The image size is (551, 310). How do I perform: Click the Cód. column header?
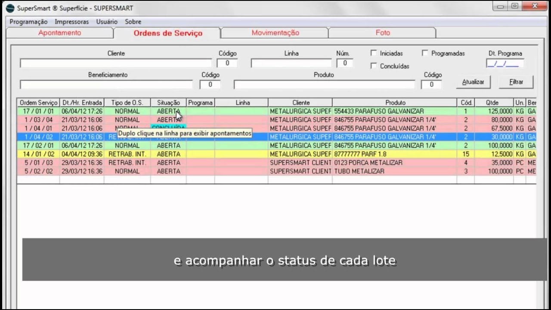[x=466, y=102]
